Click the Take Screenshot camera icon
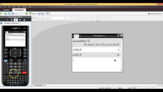The height and width of the screenshot is (92, 163). coord(42,14)
